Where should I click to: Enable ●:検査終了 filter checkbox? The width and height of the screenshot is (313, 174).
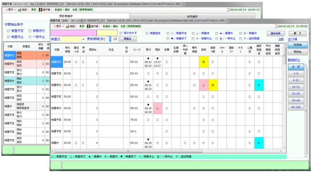click(168, 39)
